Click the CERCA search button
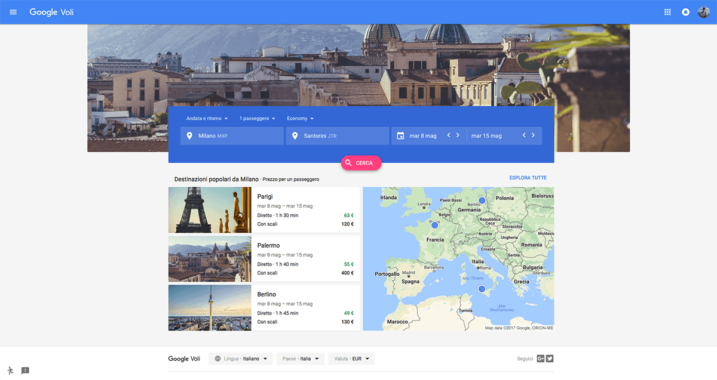Screen dimensions: 717x380 point(361,162)
